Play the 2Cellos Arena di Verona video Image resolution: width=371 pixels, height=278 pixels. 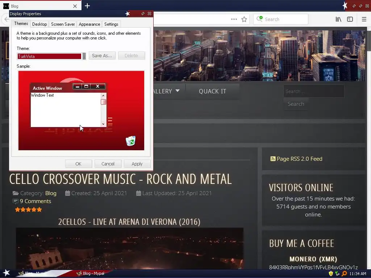pos(129,248)
